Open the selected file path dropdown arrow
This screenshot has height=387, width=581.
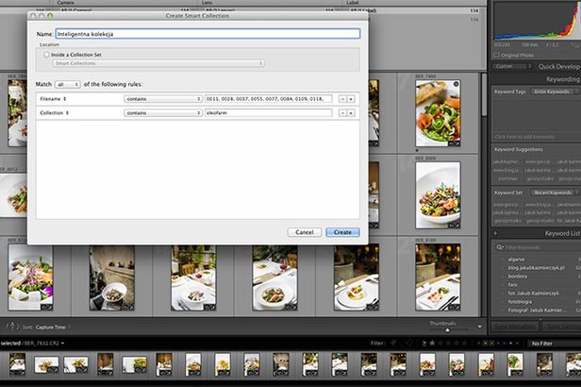62,344
